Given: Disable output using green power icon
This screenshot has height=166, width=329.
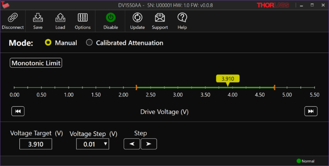Looking at the screenshot, I should pos(111,18).
